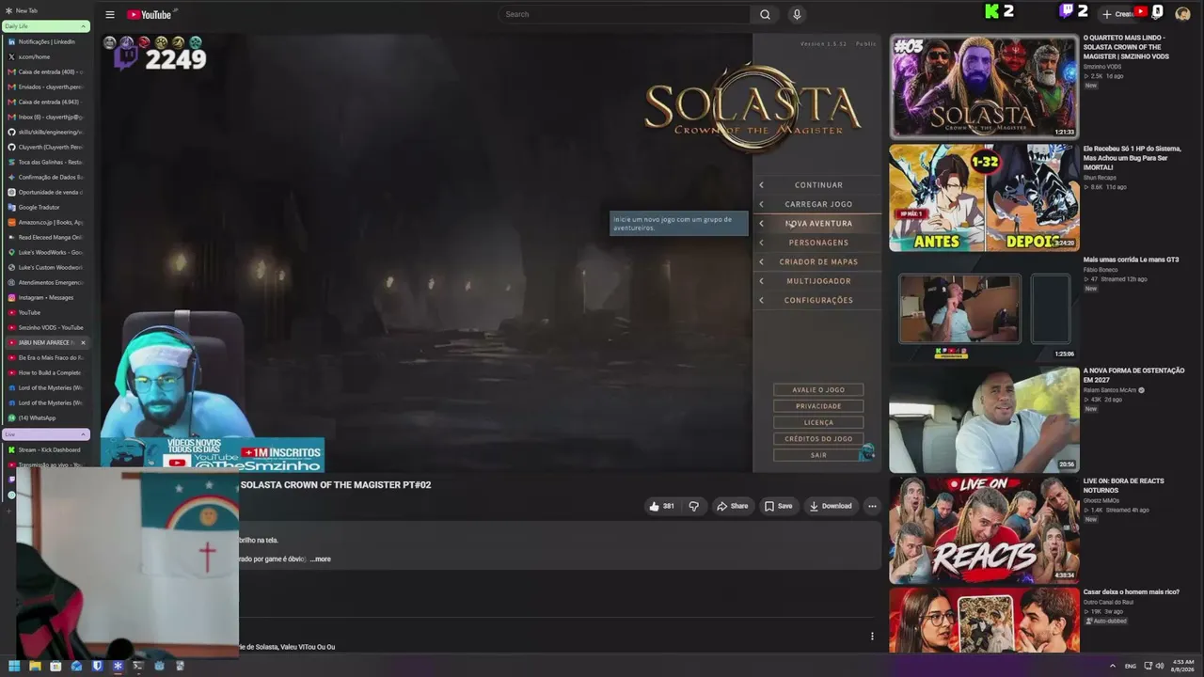The image size is (1204, 677).
Task: Select NOVA AVENTURA in the Solasta menu
Action: [818, 224]
